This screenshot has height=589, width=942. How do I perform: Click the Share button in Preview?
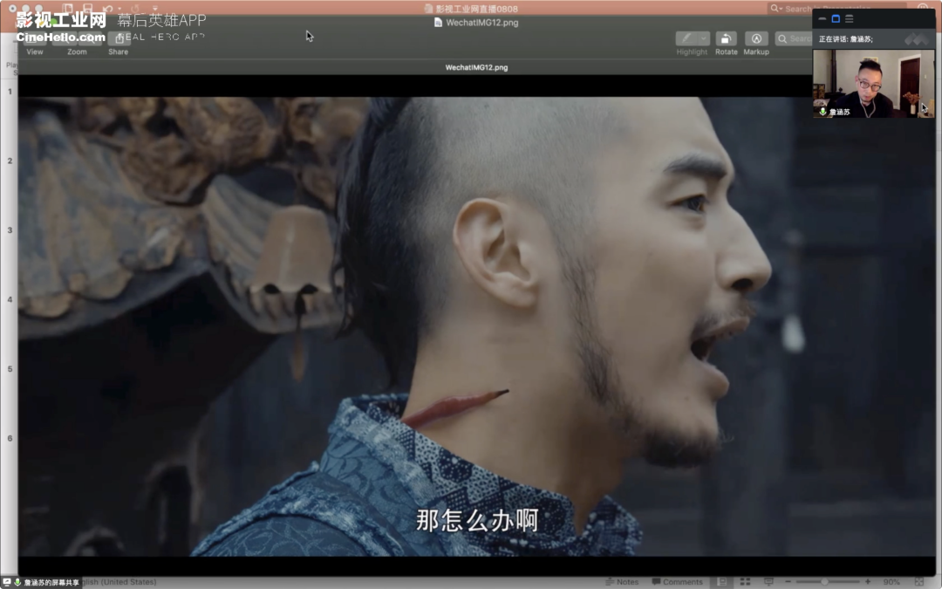119,39
